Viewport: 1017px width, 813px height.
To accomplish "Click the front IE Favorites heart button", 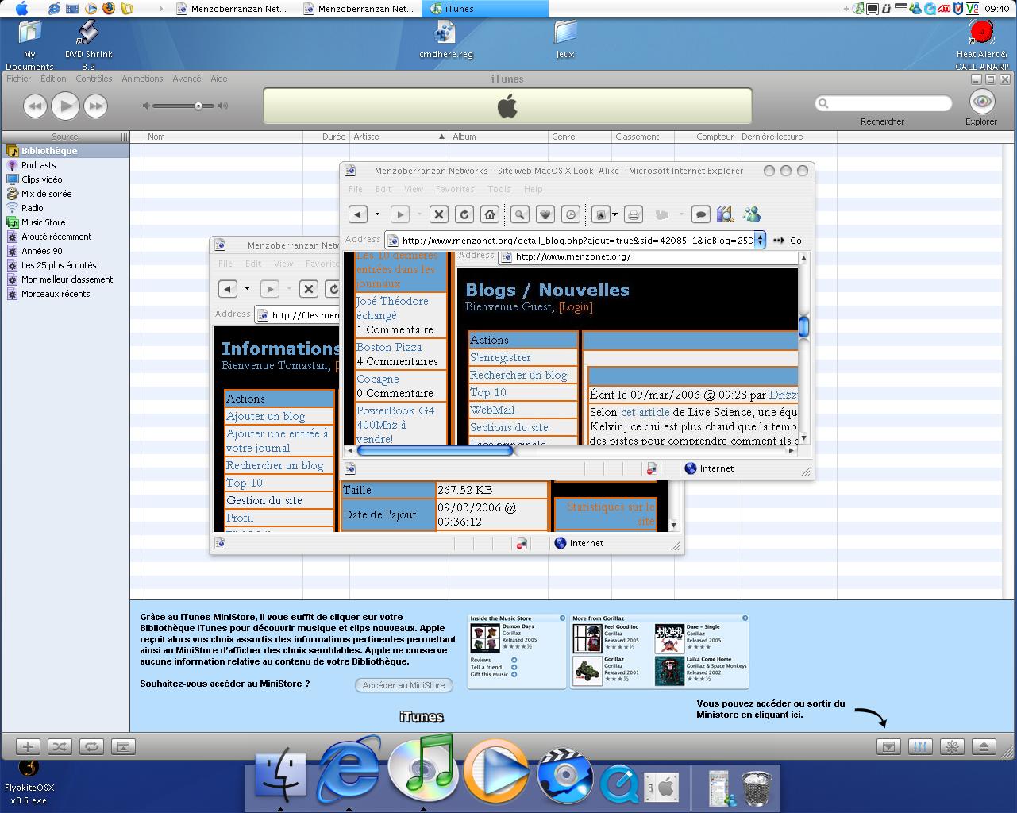I will tap(545, 214).
